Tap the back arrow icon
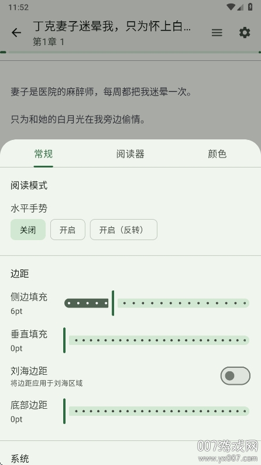Viewport: 261px width, 465px height. [16, 33]
